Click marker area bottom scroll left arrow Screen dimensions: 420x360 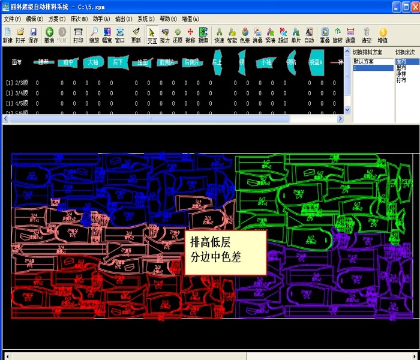7,356
